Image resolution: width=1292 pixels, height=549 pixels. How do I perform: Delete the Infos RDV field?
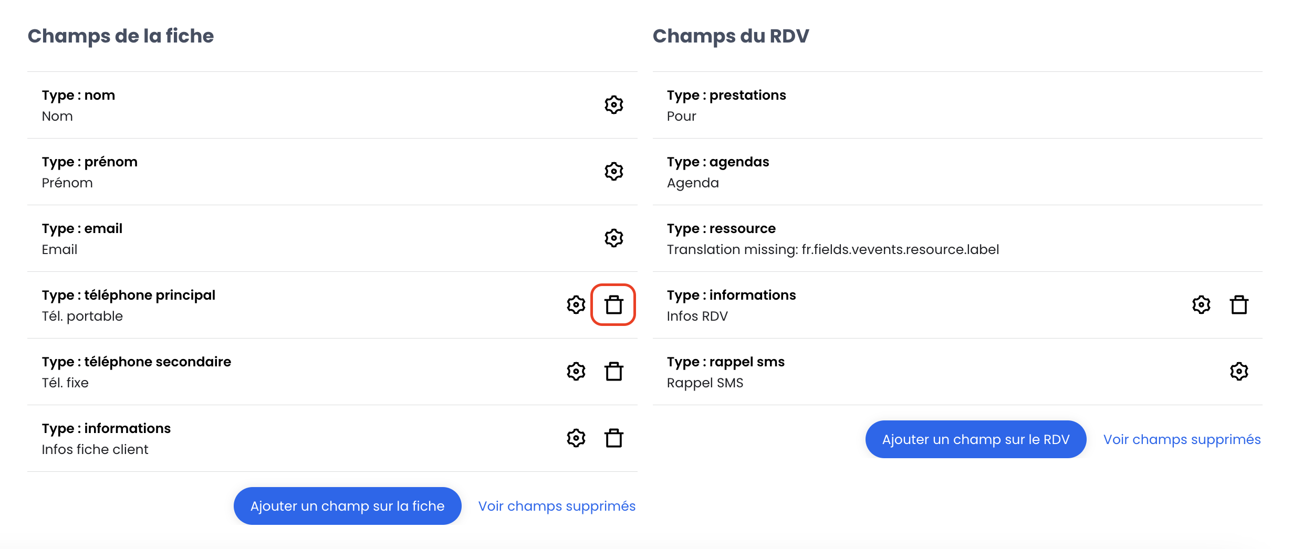(x=1239, y=305)
